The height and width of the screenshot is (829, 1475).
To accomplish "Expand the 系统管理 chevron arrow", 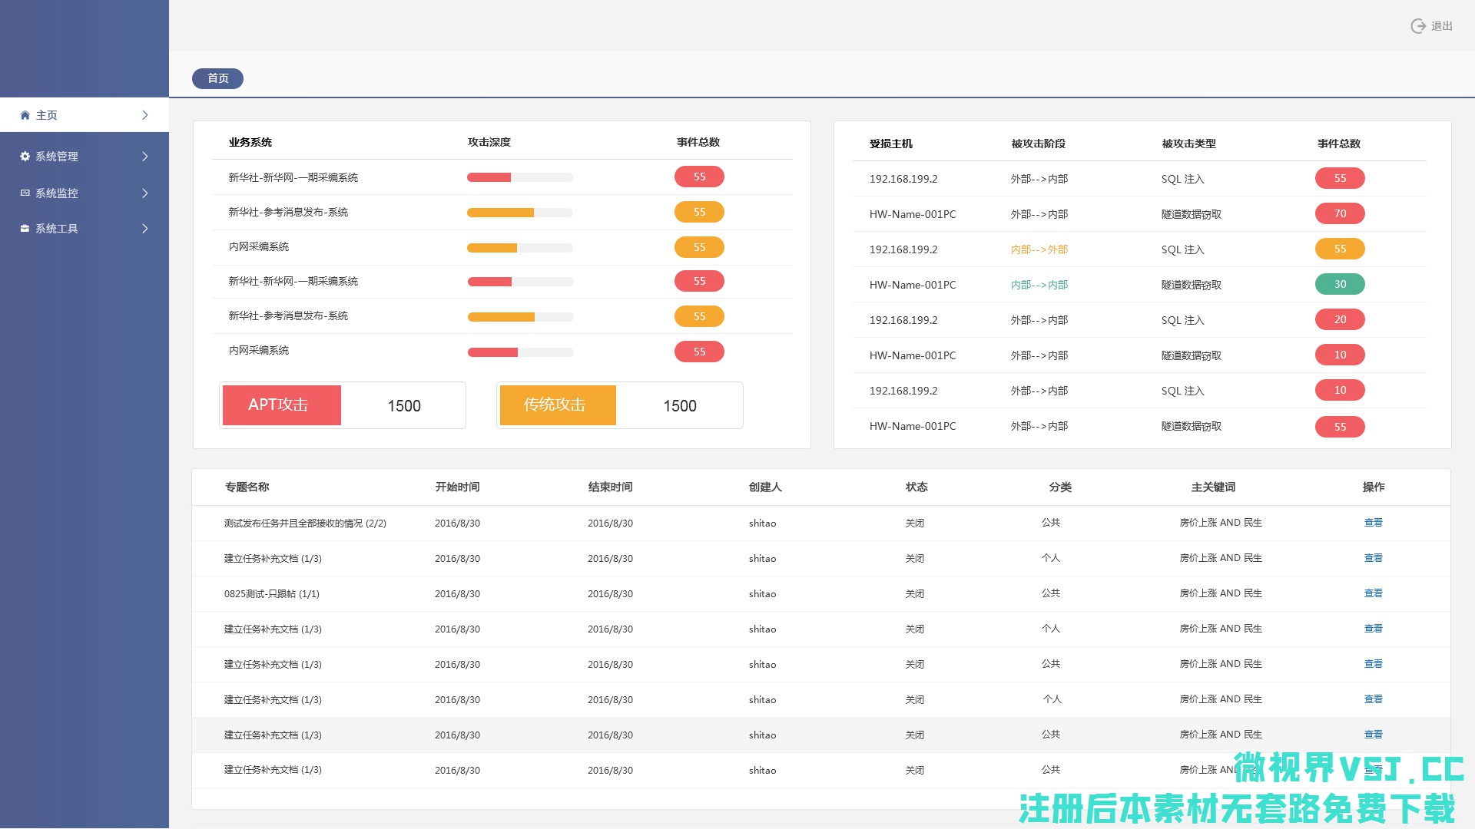I will pos(144,157).
